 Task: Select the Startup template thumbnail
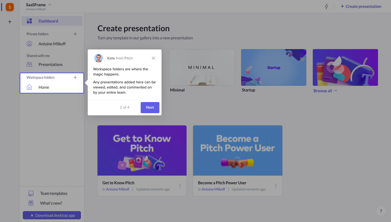273,68
